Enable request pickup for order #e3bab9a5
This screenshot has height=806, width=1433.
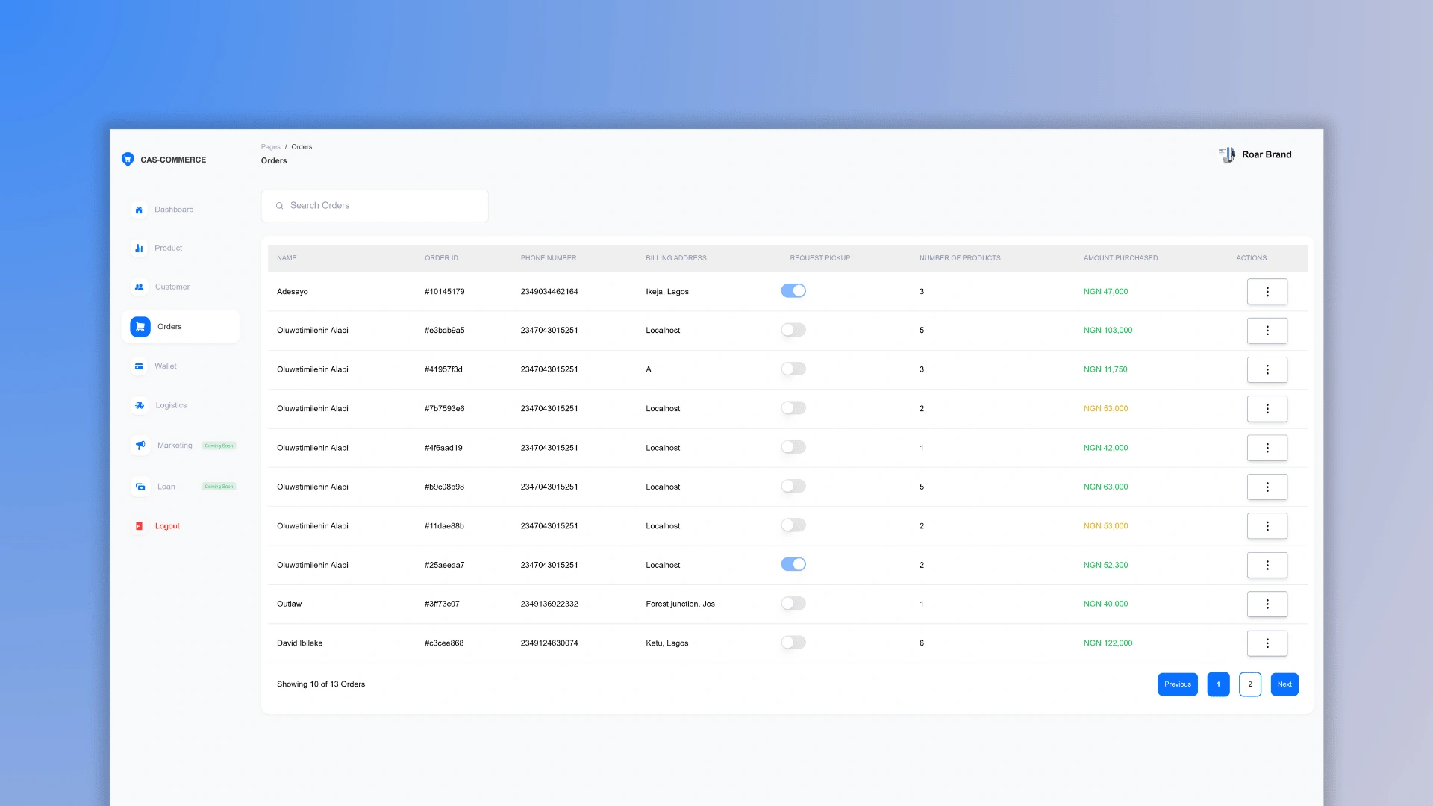point(793,330)
